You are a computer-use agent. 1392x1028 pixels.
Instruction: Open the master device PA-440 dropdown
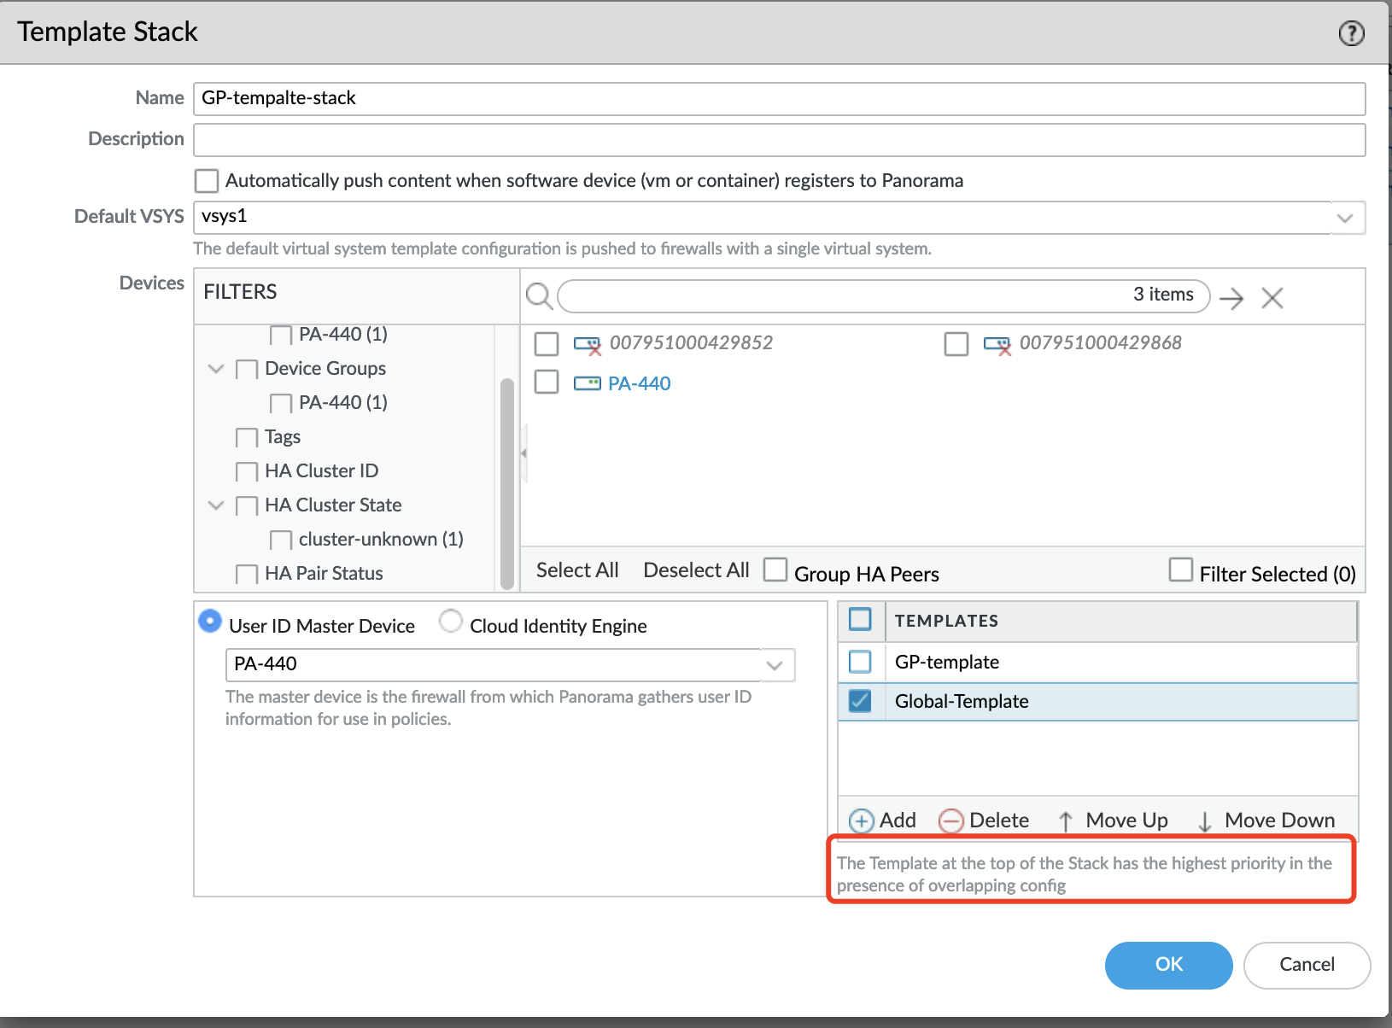click(x=775, y=665)
